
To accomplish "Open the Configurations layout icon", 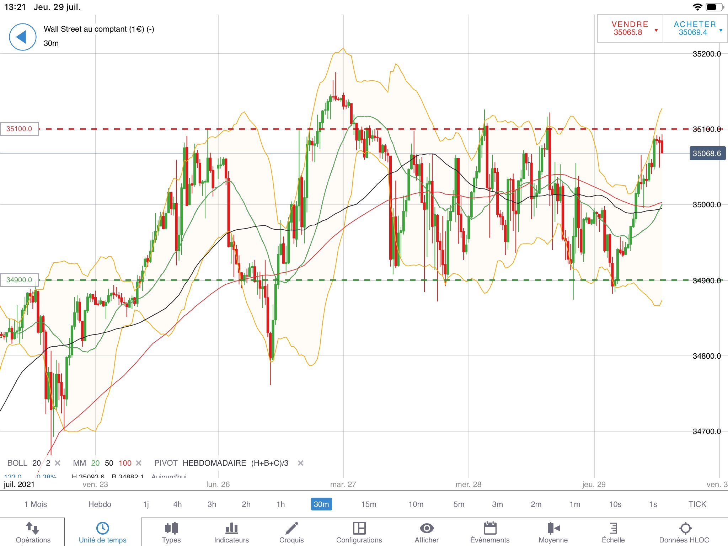I will [359, 528].
